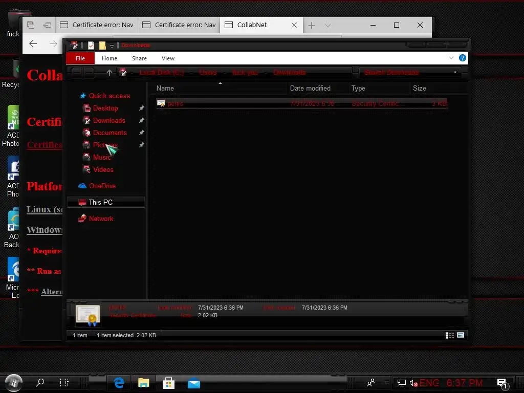Switch to the second Certificate error browser tab
524x393 pixels.
[179, 25]
